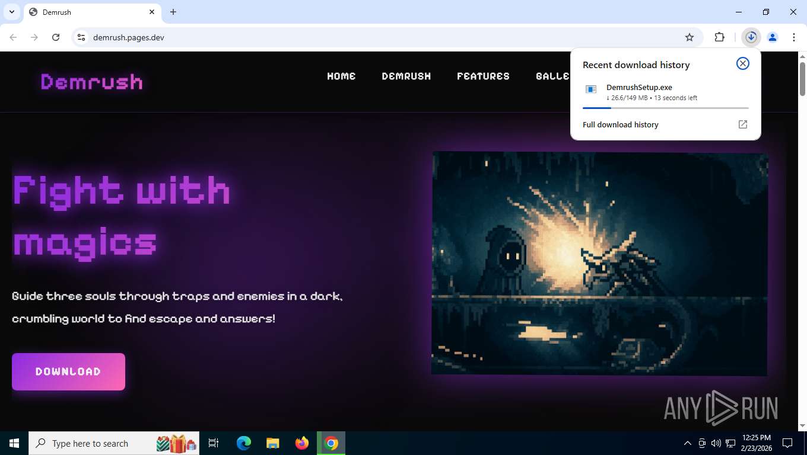Click the page vertical scrollbar thumb
The height and width of the screenshot is (455, 807).
[x=802, y=78]
